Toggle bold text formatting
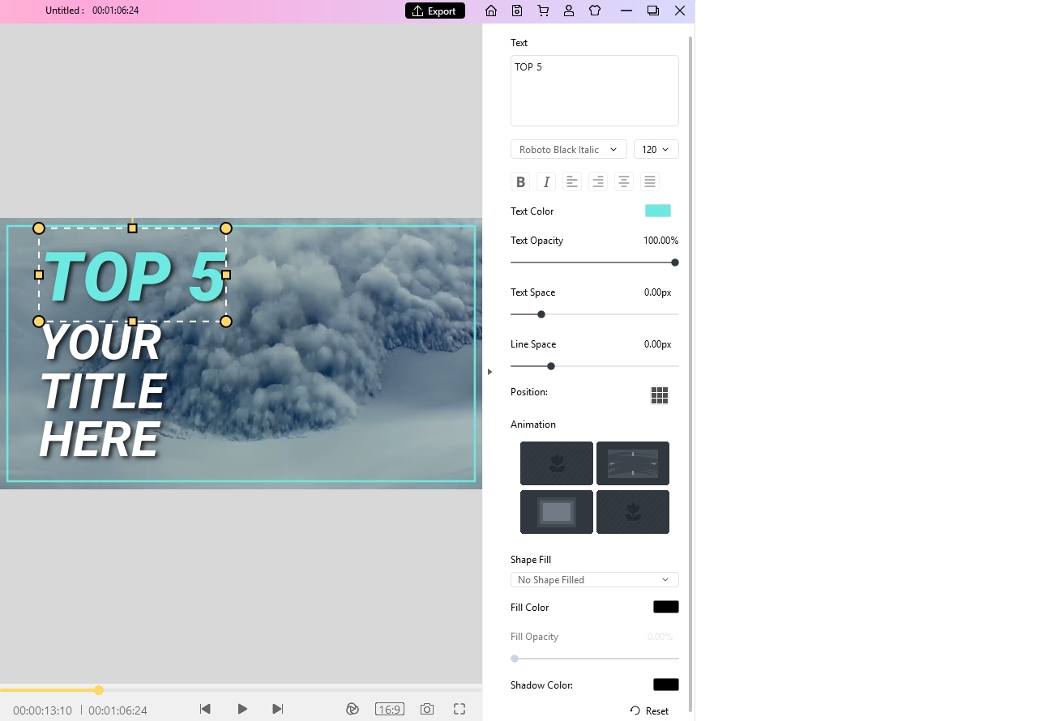 (x=520, y=181)
